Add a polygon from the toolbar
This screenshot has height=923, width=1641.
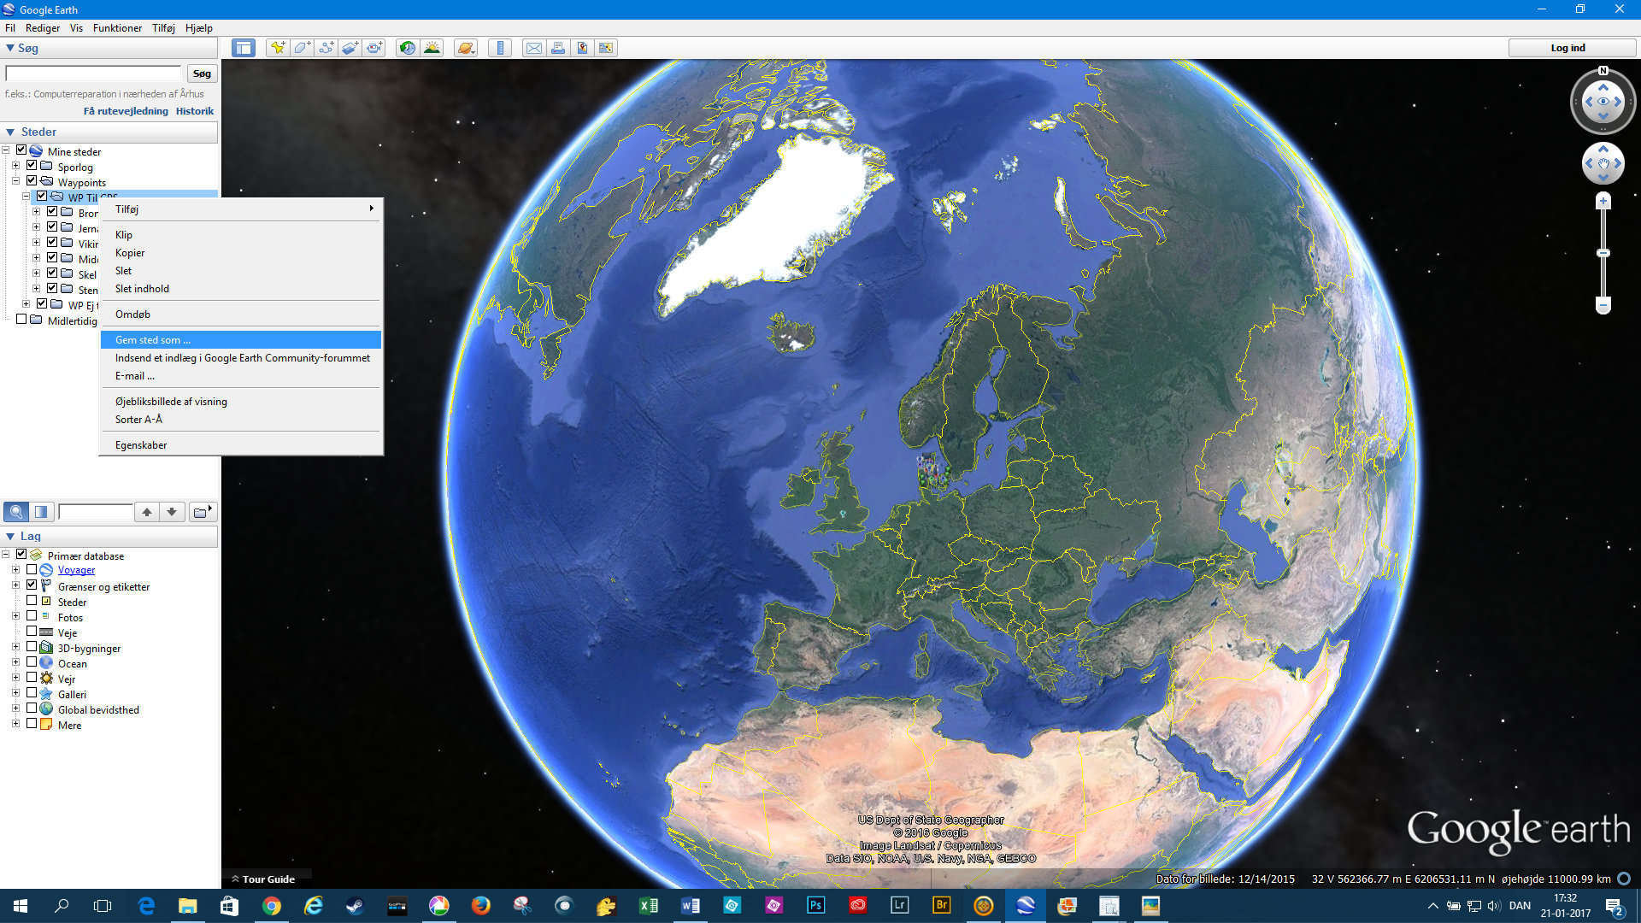pos(302,48)
